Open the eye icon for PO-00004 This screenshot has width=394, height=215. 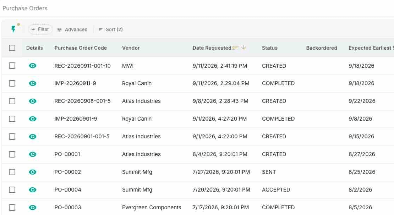[x=33, y=190]
